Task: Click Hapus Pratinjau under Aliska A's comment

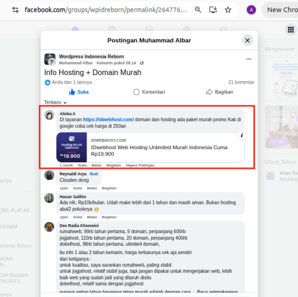Action: (140, 165)
